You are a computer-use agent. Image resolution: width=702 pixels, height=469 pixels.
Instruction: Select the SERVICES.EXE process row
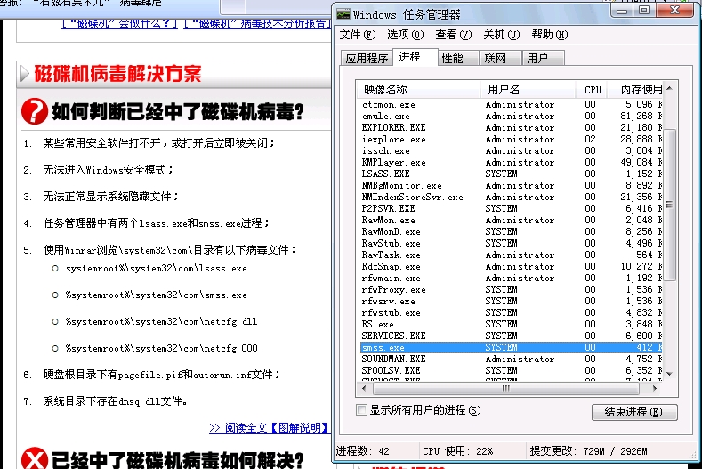[511, 336]
